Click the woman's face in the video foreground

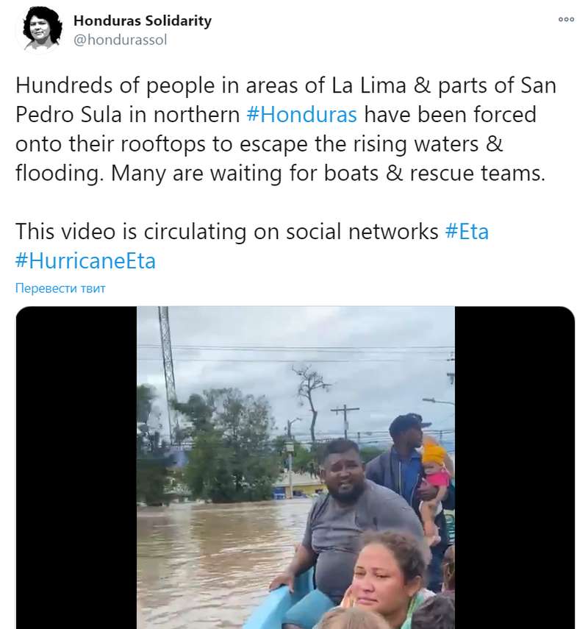pos(384,574)
